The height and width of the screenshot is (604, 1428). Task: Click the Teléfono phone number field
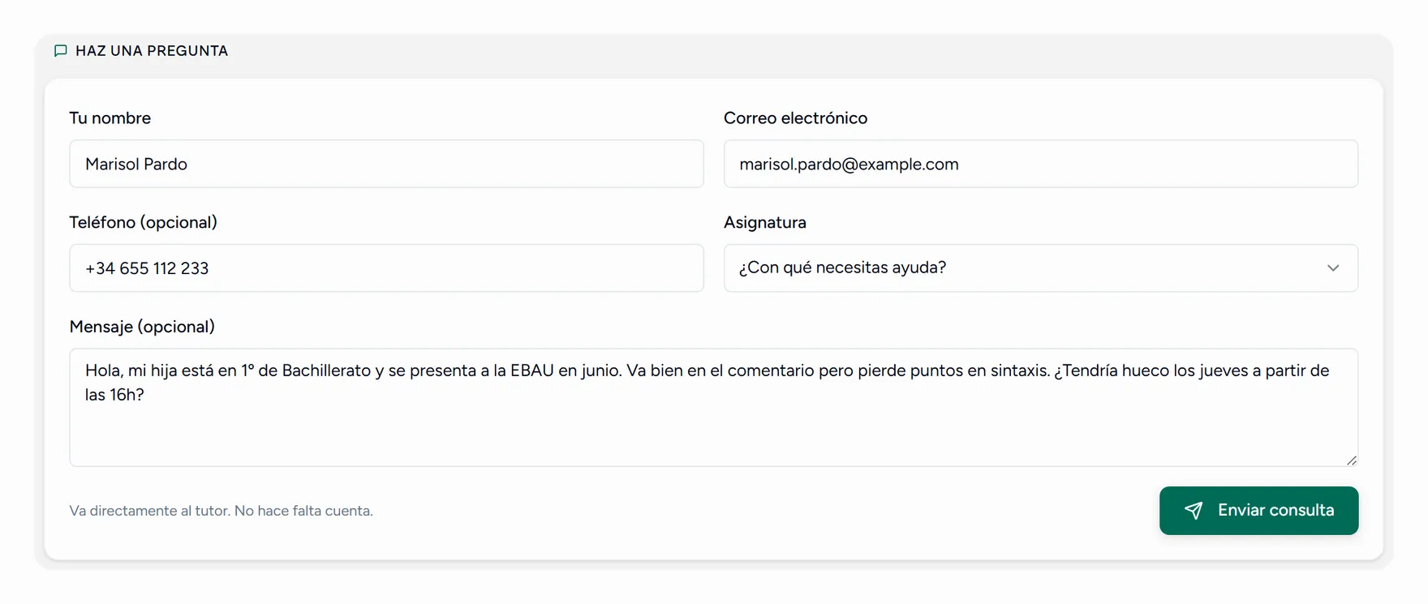tap(386, 268)
